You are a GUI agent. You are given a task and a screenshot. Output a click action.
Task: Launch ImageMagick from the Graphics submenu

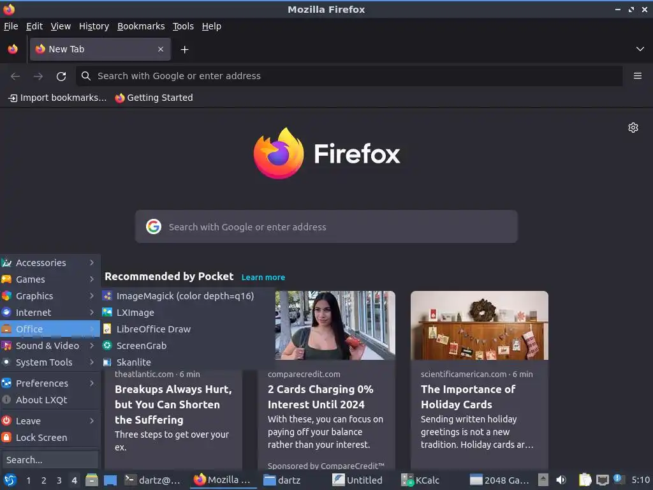coord(187,296)
